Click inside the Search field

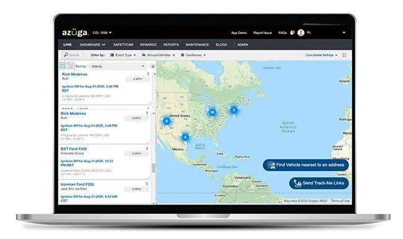73,55
